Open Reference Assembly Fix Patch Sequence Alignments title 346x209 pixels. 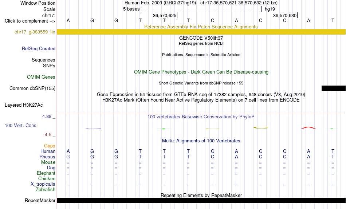coord(201,27)
